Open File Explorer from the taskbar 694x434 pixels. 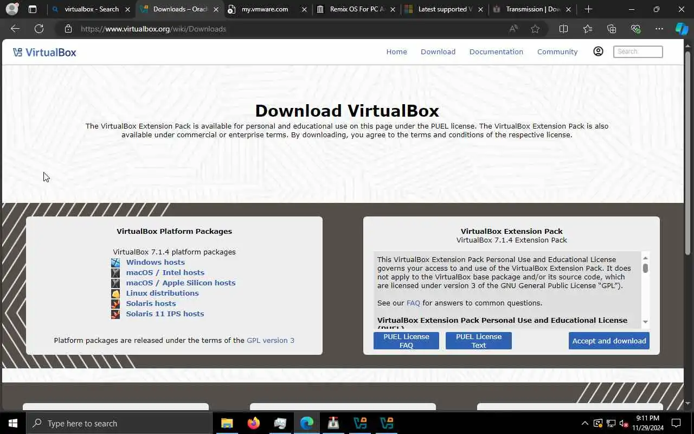[x=227, y=423]
